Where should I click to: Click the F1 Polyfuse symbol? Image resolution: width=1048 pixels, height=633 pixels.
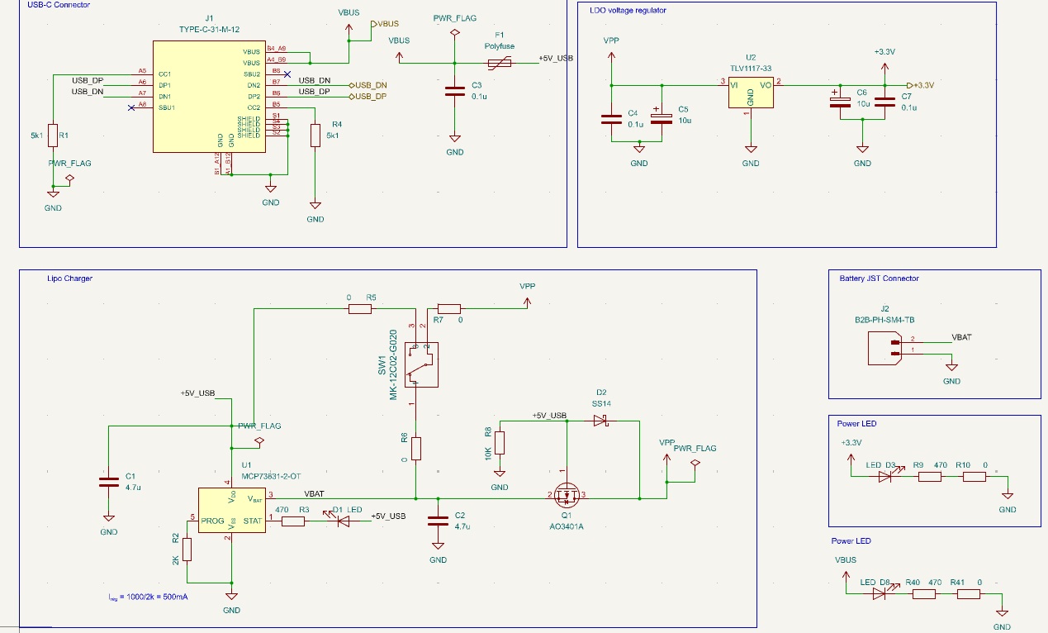pyautogui.click(x=499, y=64)
